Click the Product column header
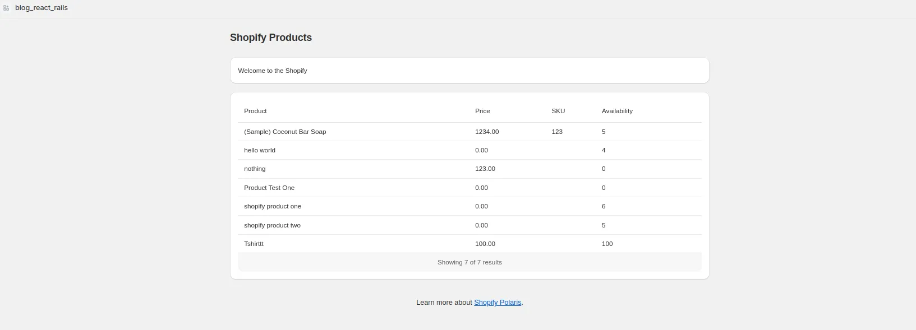 pos(255,111)
